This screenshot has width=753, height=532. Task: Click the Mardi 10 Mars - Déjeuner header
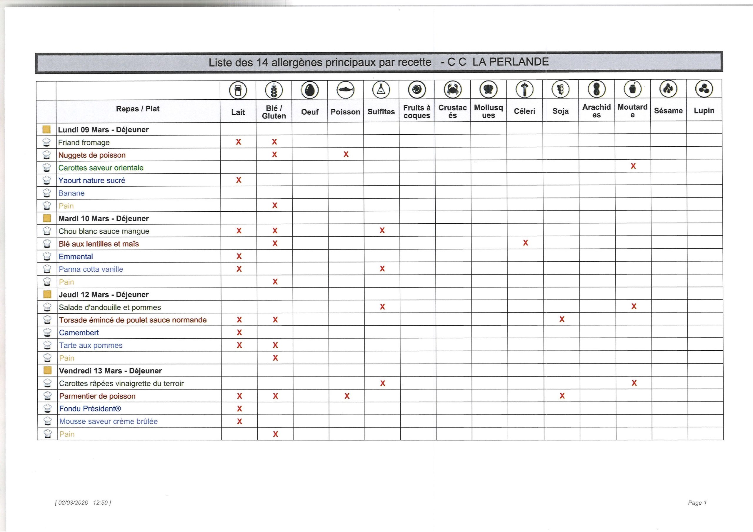click(103, 218)
